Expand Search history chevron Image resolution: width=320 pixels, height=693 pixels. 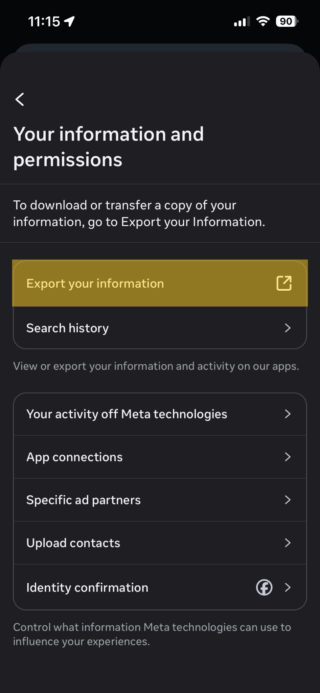tap(288, 328)
